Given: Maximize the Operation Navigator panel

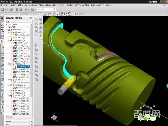Looking at the screenshot, I should click(31, 18).
